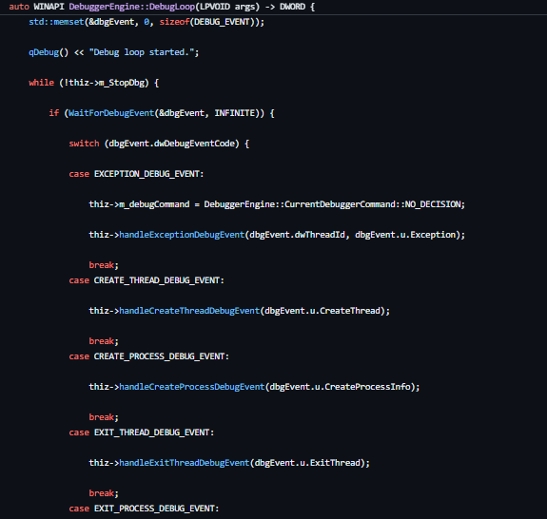This screenshot has height=519, width=547.
Task: Click the m_StopDbg member reference
Action: (x=122, y=83)
